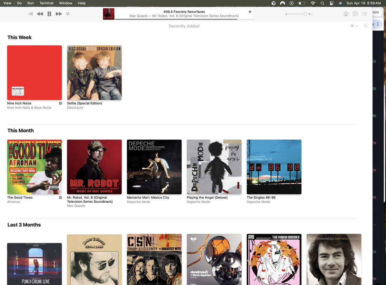The height and width of the screenshot is (285, 386).
Task: Open the Playing Next queue list
Action: pos(364,14)
